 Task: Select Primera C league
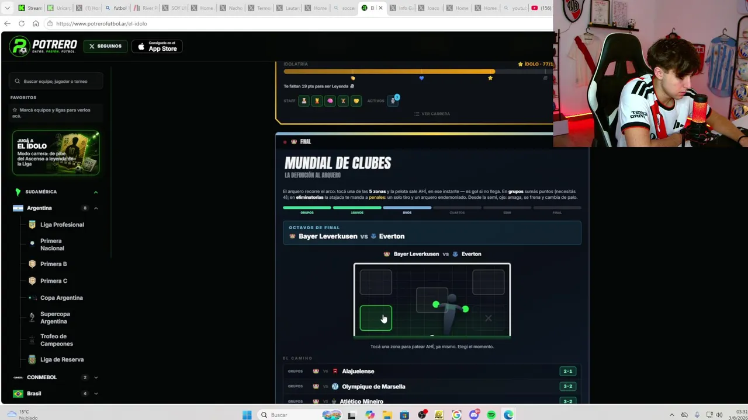point(53,281)
